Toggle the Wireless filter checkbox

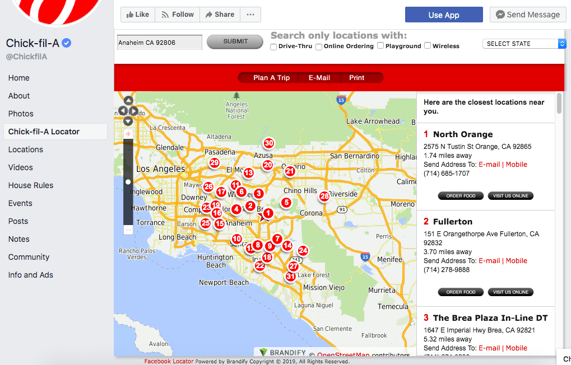click(428, 45)
